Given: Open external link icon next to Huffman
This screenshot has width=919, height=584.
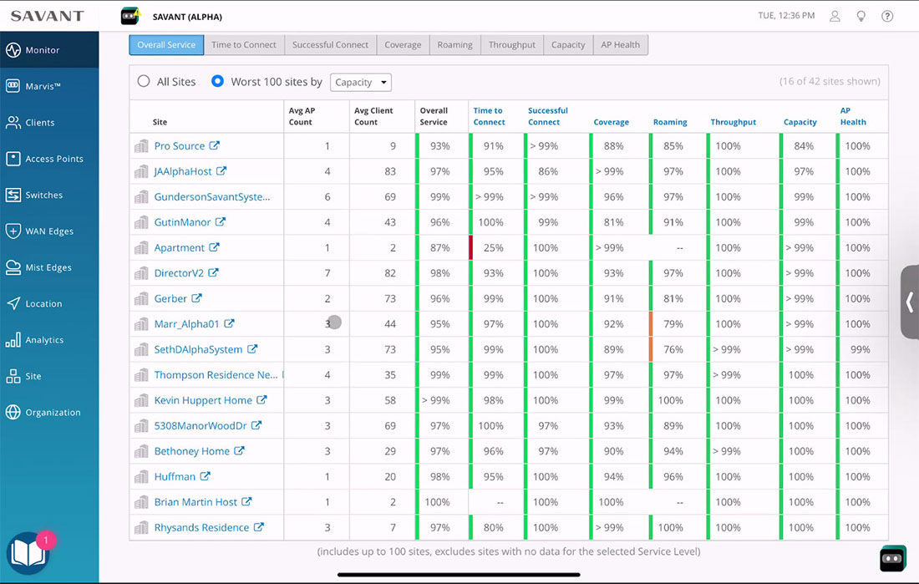Looking at the screenshot, I should coord(206,476).
